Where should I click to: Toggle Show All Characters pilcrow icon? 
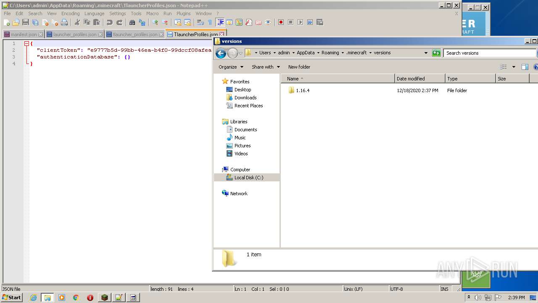210,22
